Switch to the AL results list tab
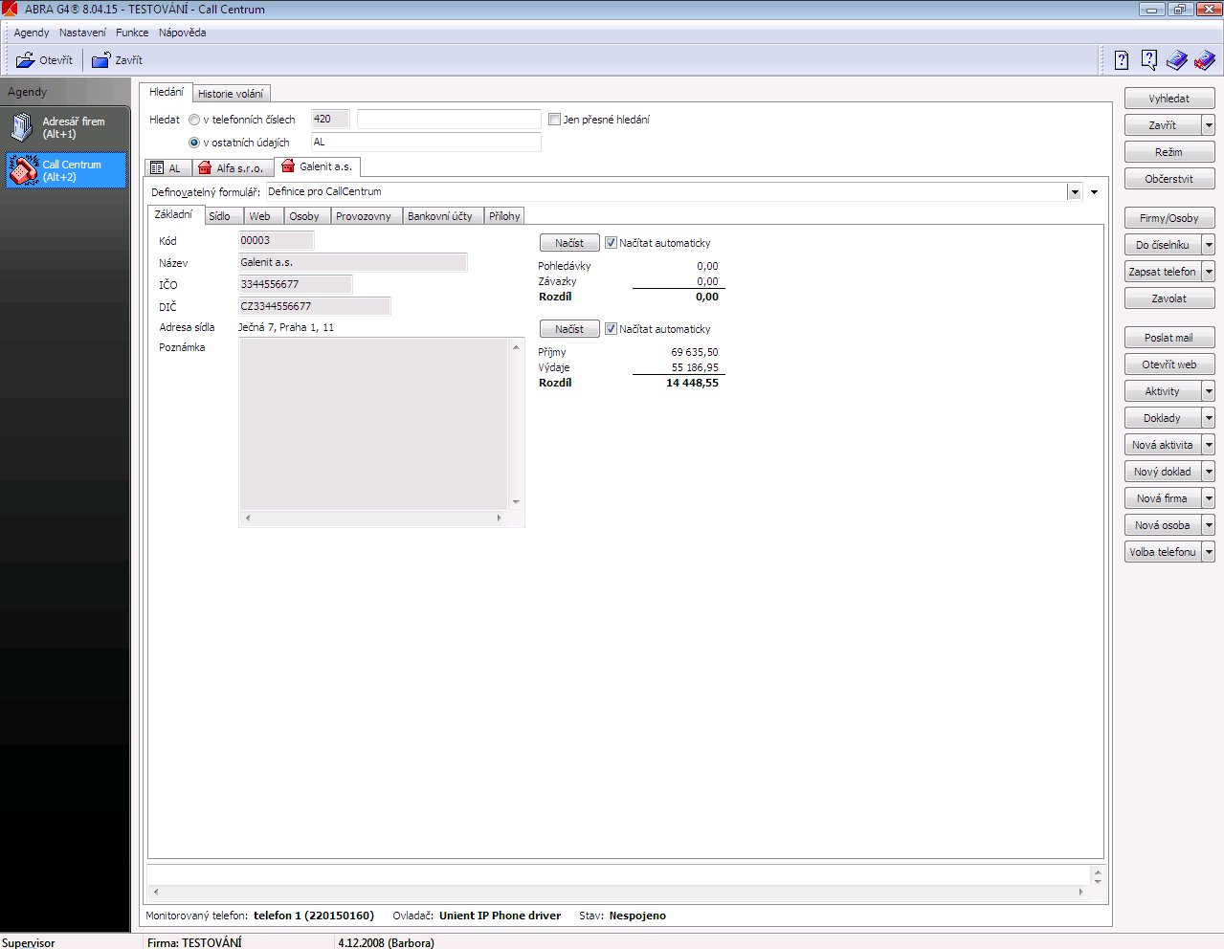 166,168
